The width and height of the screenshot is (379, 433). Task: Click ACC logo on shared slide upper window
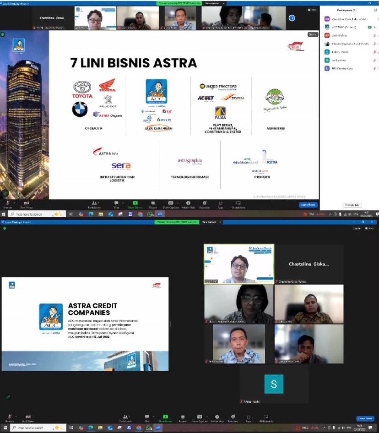(x=156, y=91)
